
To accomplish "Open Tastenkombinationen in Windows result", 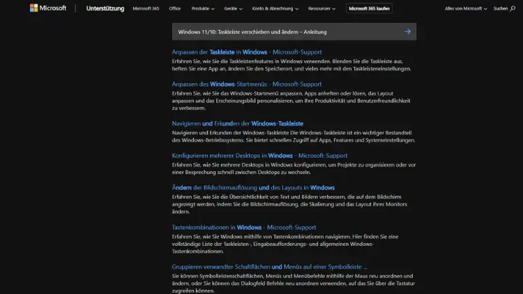I will [x=244, y=227].
